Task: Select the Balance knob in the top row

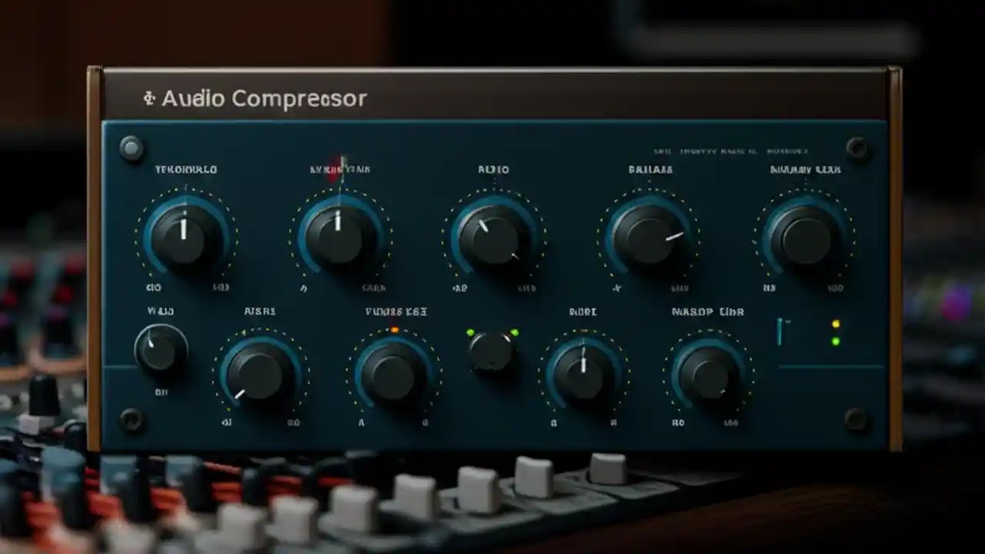Action: tap(650, 235)
